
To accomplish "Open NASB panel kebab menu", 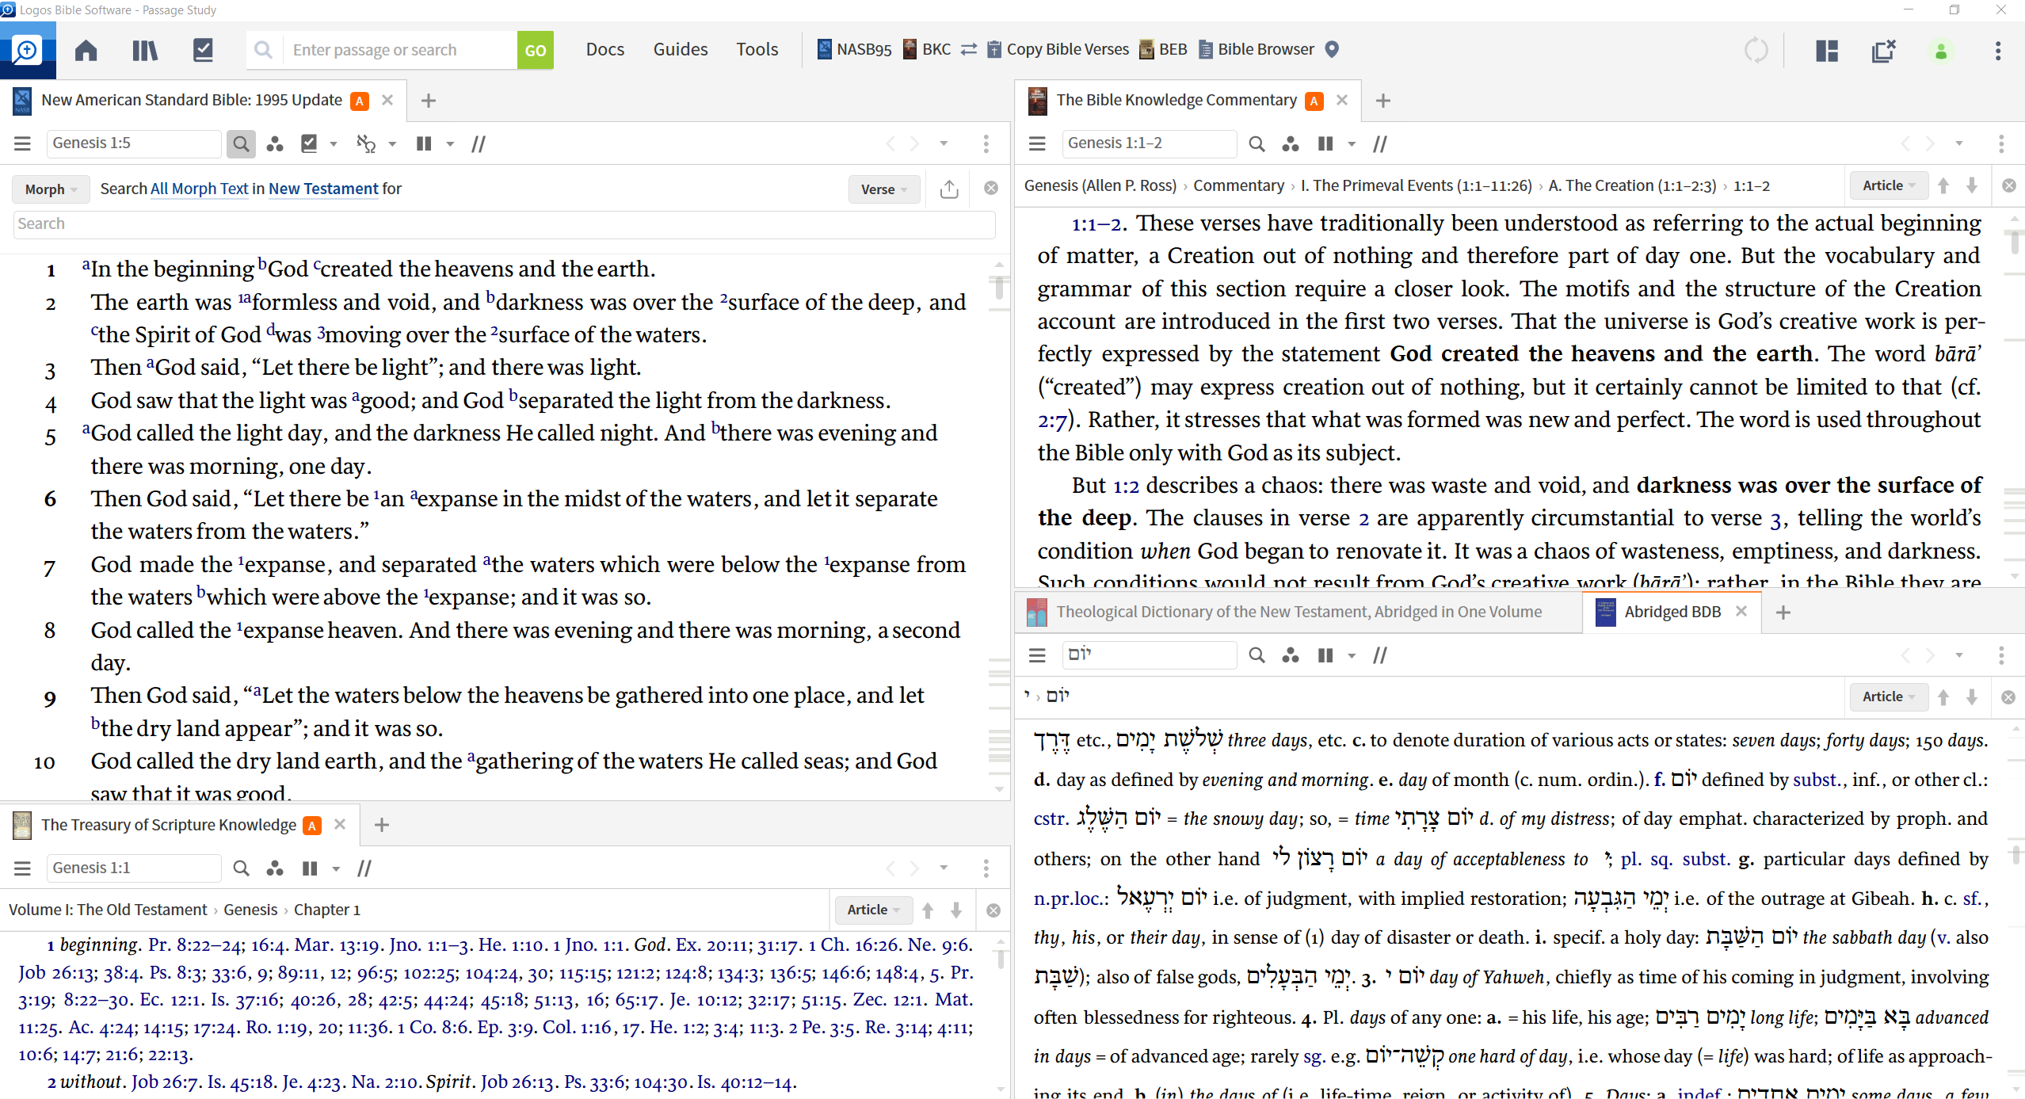I will (986, 143).
